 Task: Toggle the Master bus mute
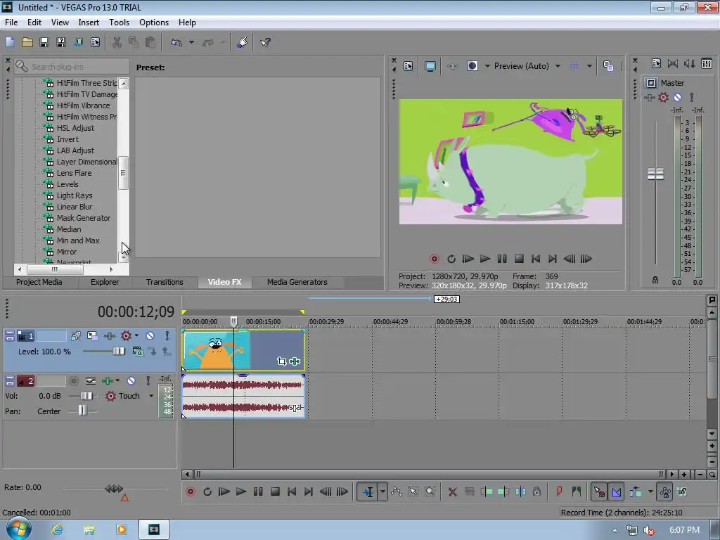[x=677, y=97]
